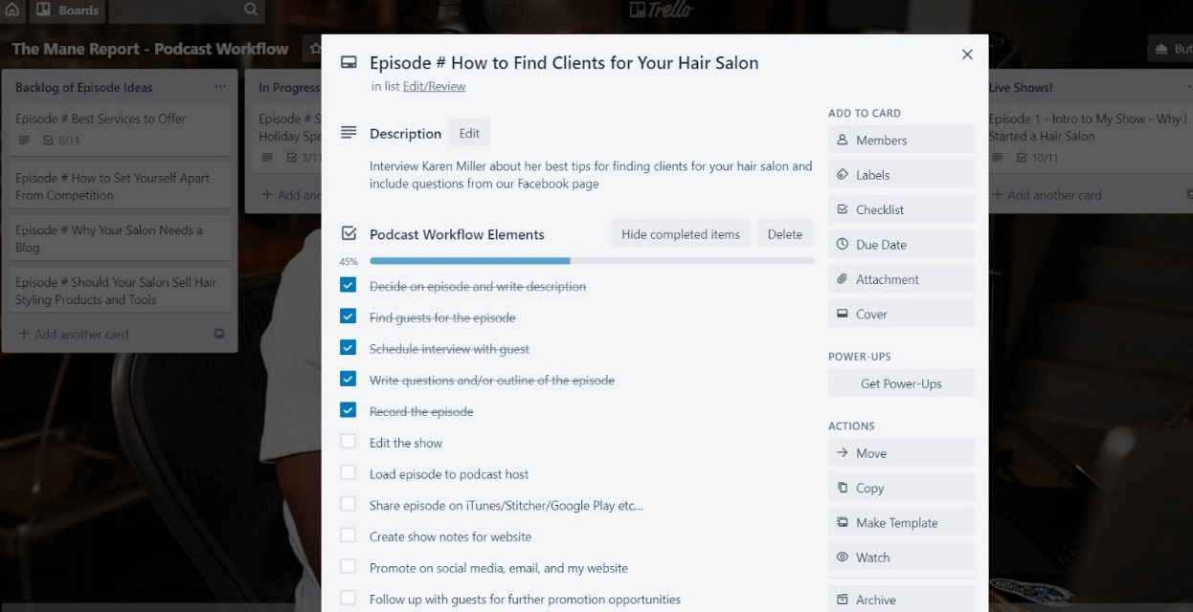Click template icon in Backlog list footer
Screen dimensions: 1193x612
click(219, 334)
